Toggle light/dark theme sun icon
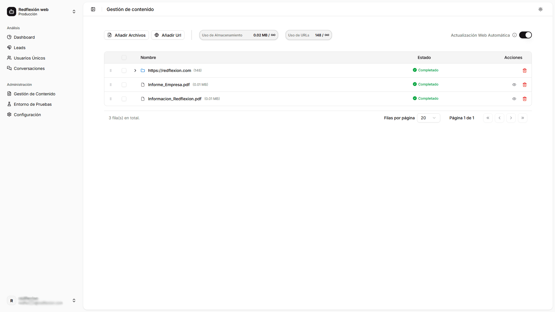 coord(541,9)
